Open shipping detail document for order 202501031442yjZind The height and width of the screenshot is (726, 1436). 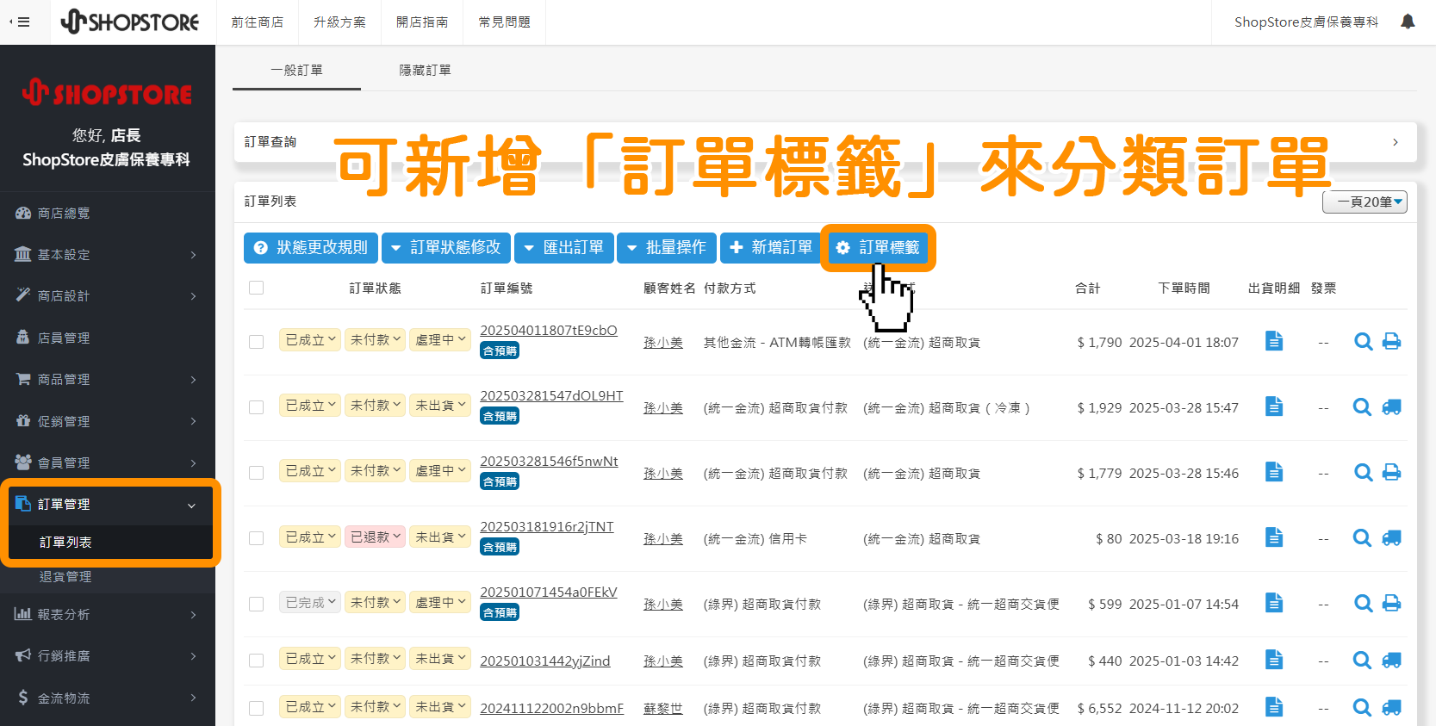tap(1274, 660)
